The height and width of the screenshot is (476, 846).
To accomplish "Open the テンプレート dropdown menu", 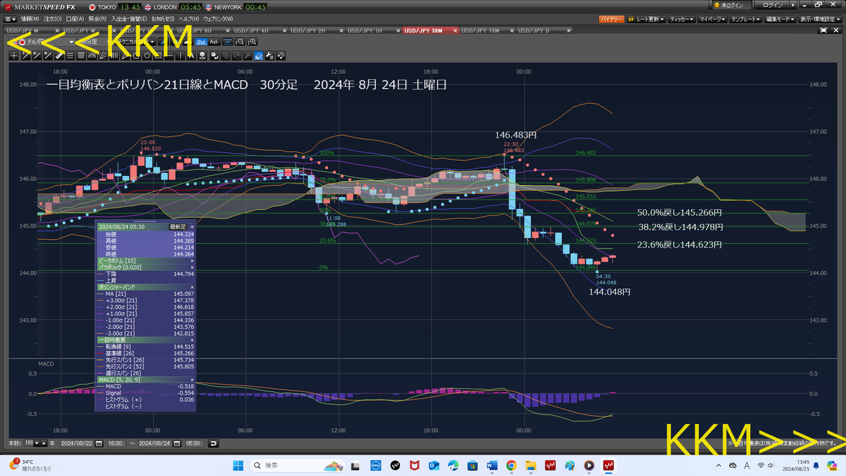I will click(746, 19).
